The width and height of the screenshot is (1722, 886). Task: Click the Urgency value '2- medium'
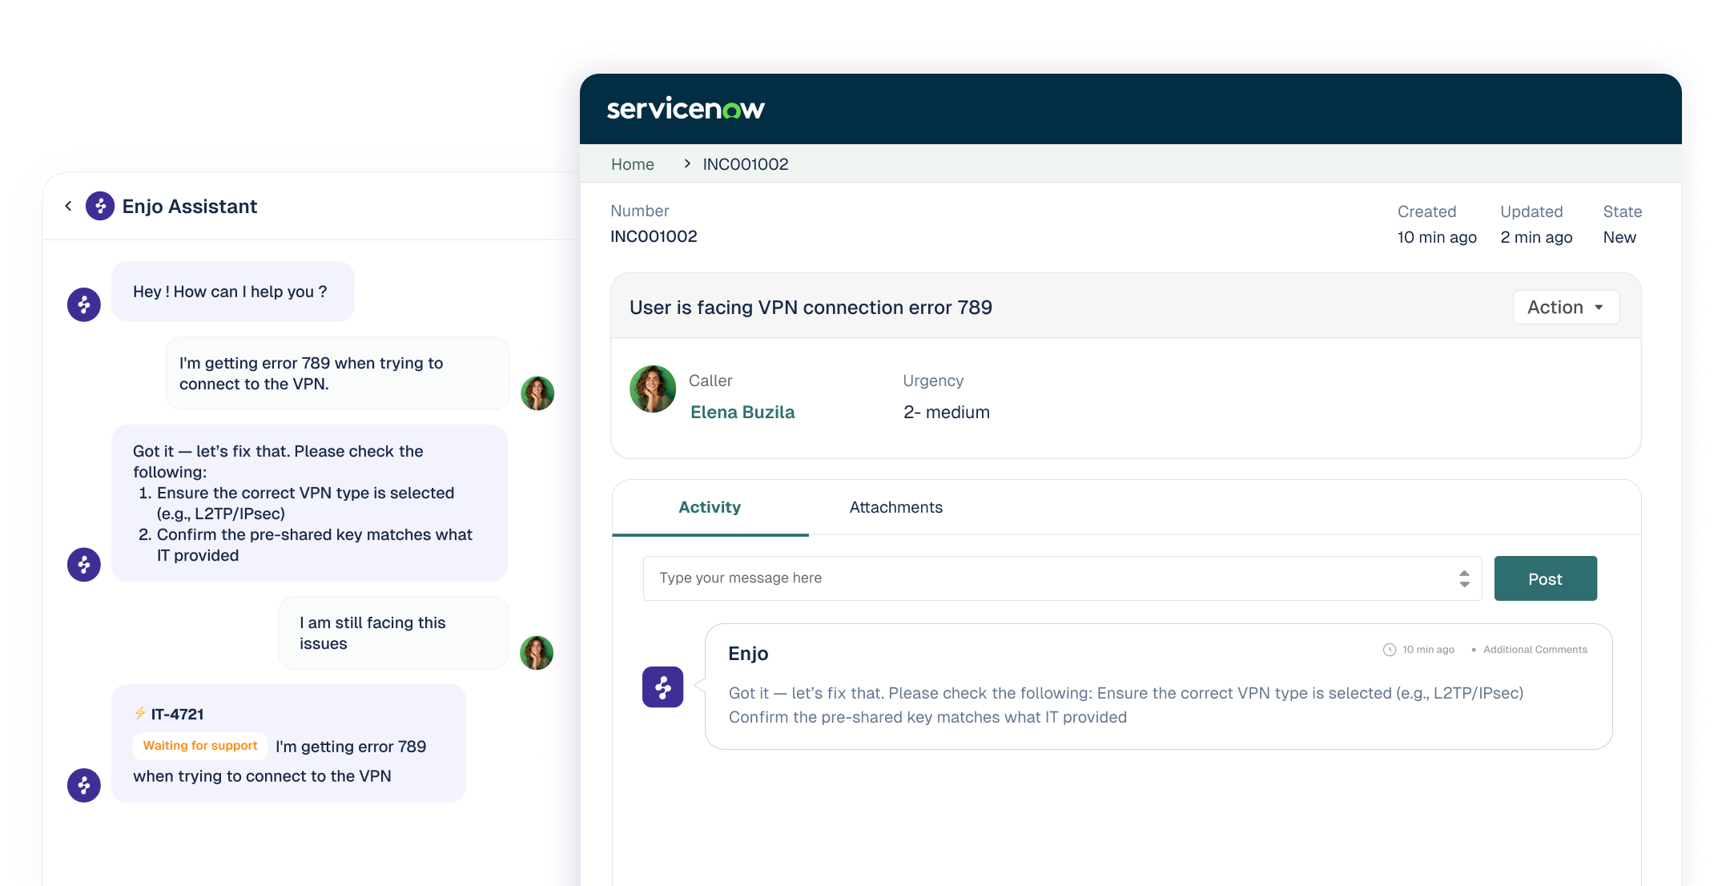(x=947, y=412)
